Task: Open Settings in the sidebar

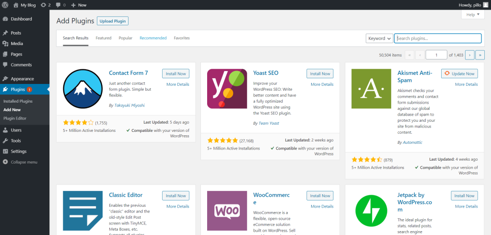Action: point(18,151)
